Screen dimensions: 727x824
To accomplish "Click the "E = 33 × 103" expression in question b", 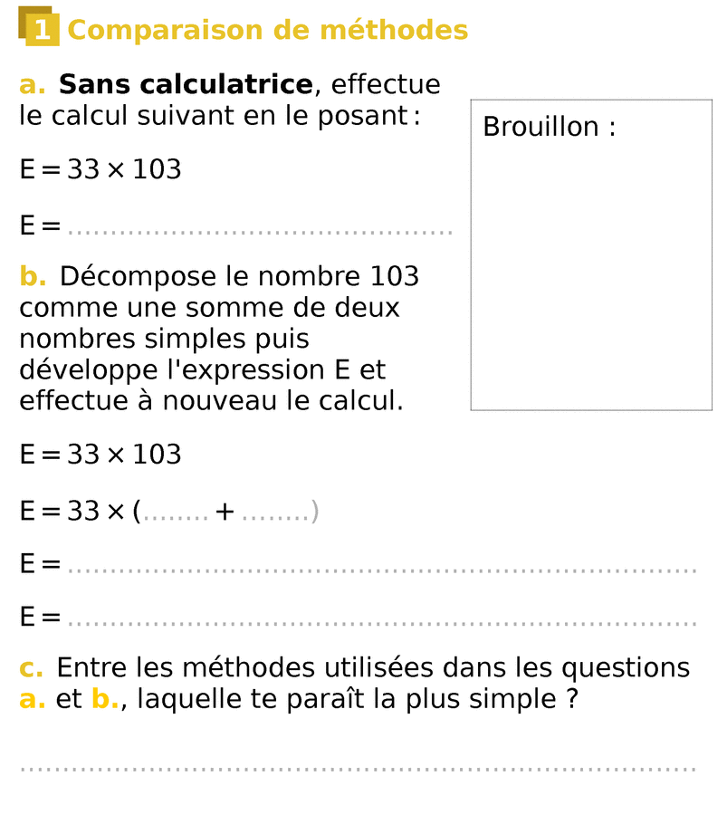I will pyautogui.click(x=100, y=455).
